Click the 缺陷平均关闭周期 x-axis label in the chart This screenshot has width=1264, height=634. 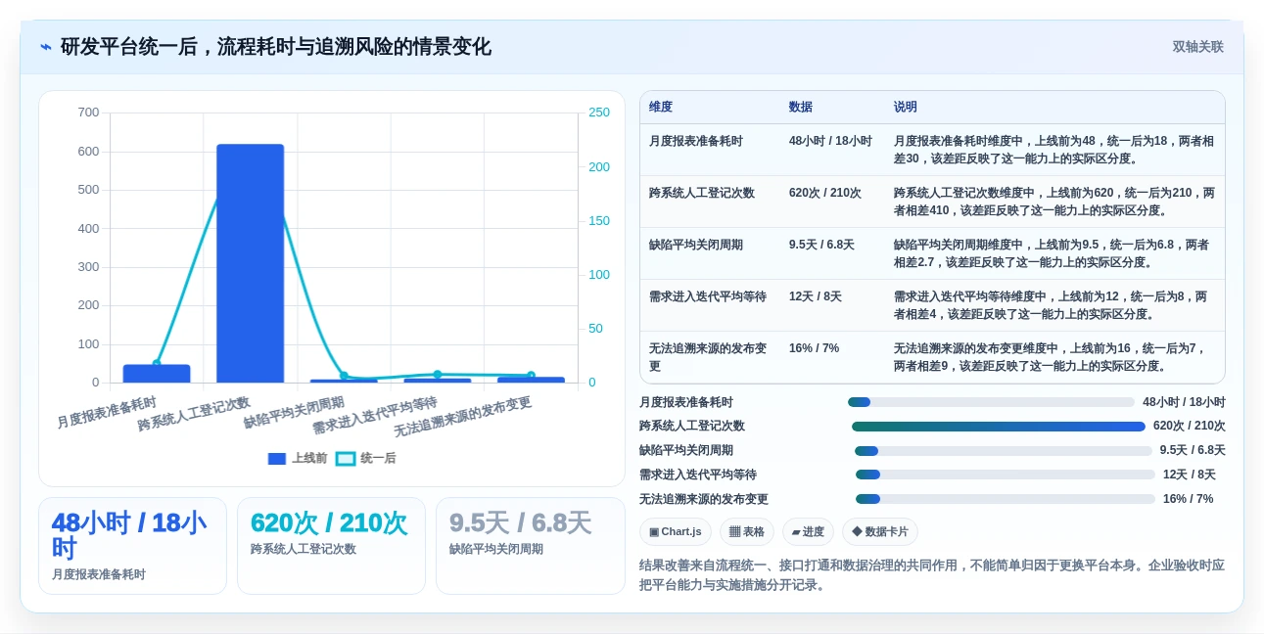(294, 413)
